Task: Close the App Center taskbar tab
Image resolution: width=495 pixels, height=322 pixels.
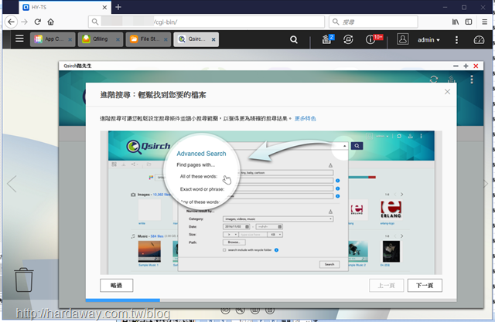Action: pyautogui.click(x=70, y=39)
